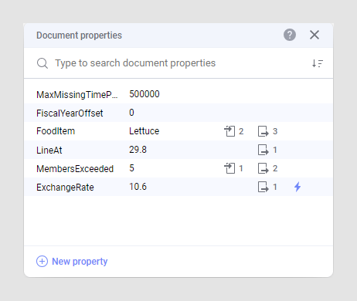Click the circled plus icon
357x301 pixels.
pyautogui.click(x=42, y=262)
